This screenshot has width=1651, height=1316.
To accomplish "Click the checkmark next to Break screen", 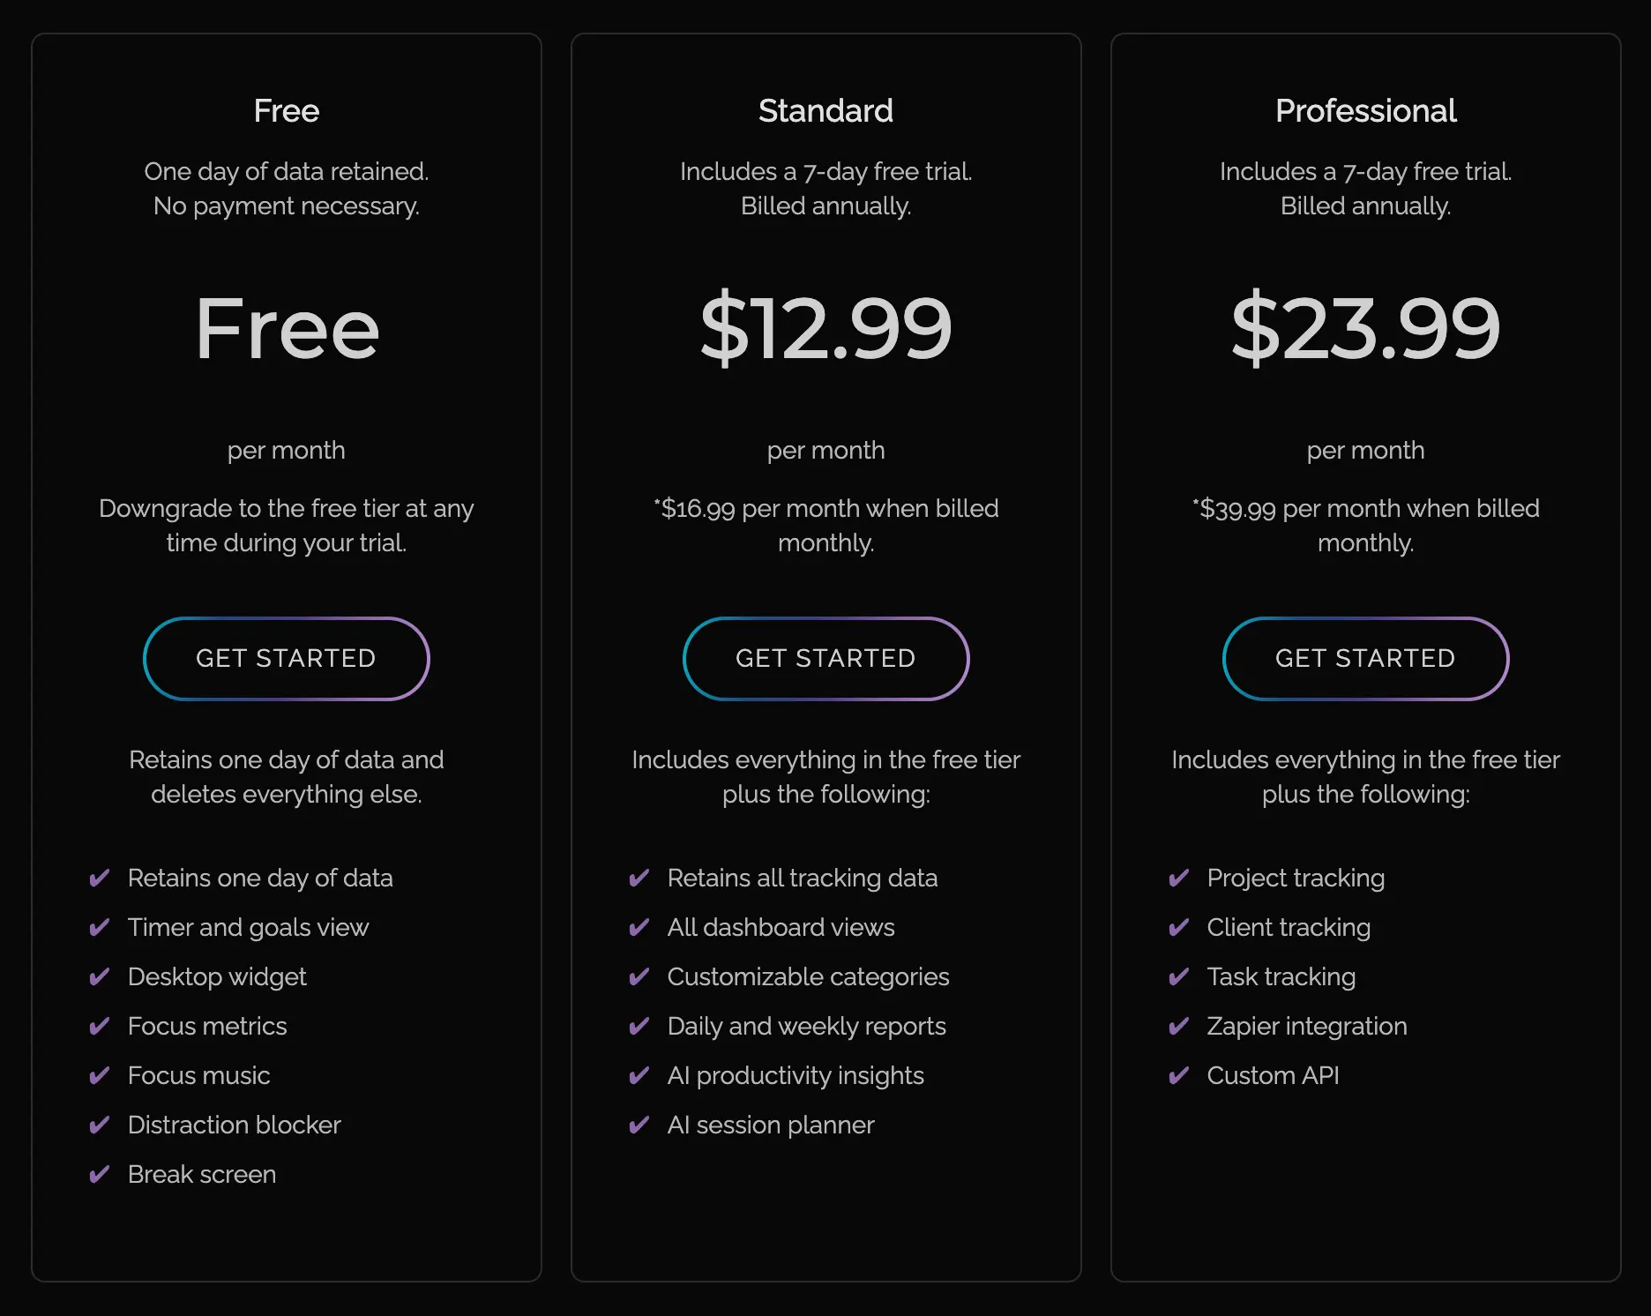I will [x=100, y=1174].
